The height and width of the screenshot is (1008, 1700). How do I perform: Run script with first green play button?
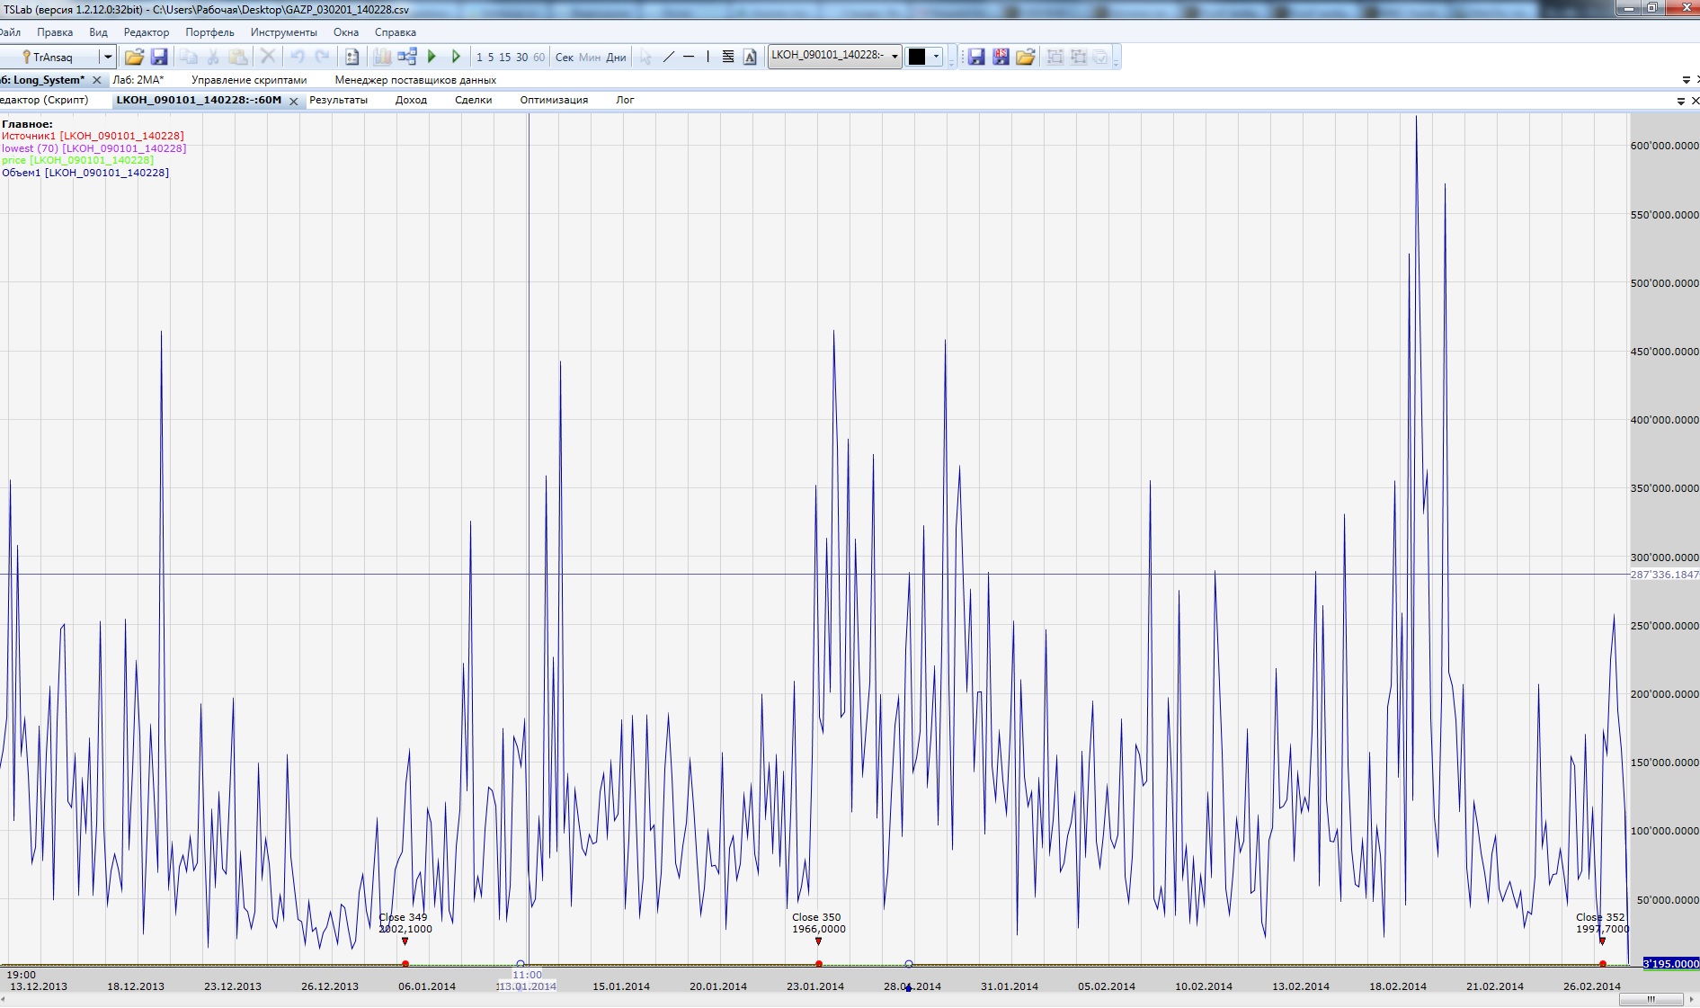[x=432, y=57]
